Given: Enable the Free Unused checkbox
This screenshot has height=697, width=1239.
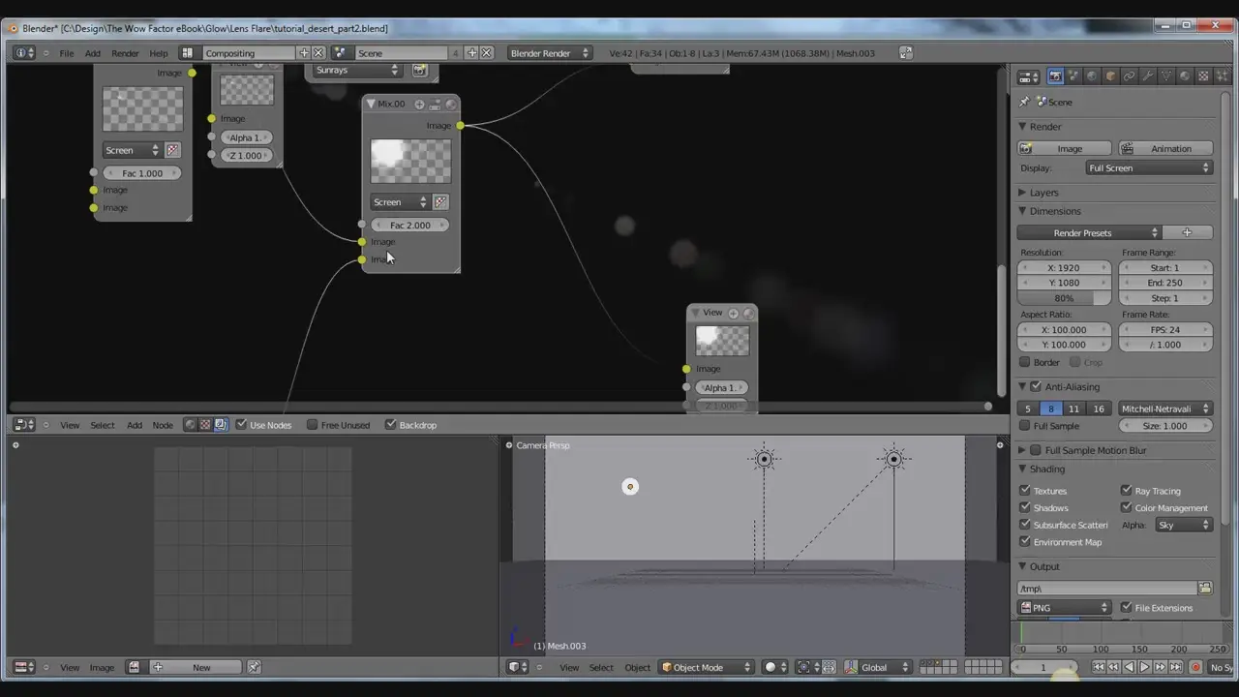Looking at the screenshot, I should click(x=312, y=425).
